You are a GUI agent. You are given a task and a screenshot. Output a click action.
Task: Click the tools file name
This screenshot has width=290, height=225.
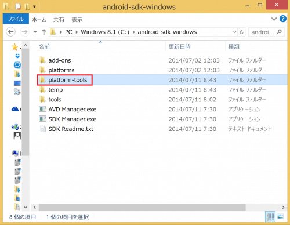pos(55,100)
